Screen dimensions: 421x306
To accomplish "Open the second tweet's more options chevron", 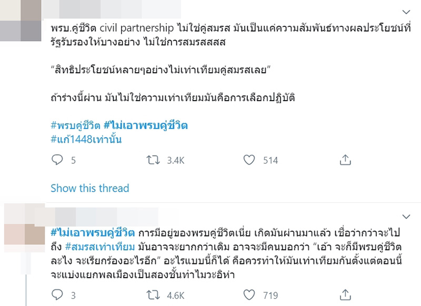I will (406, 216).
